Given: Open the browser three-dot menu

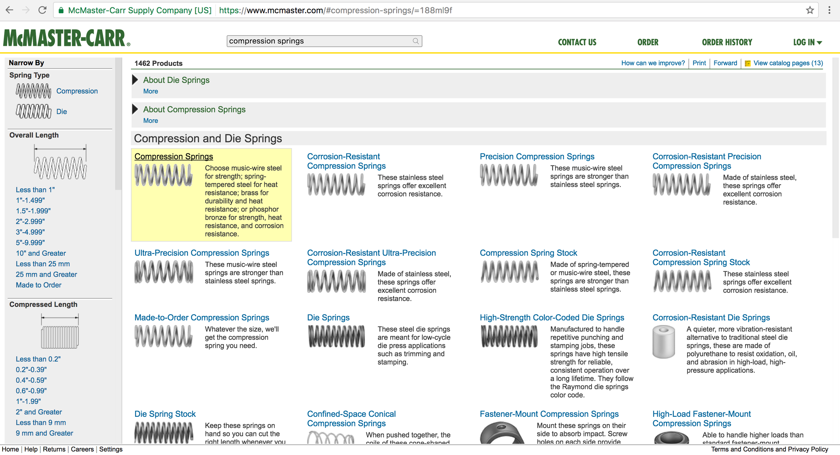Looking at the screenshot, I should [x=829, y=10].
